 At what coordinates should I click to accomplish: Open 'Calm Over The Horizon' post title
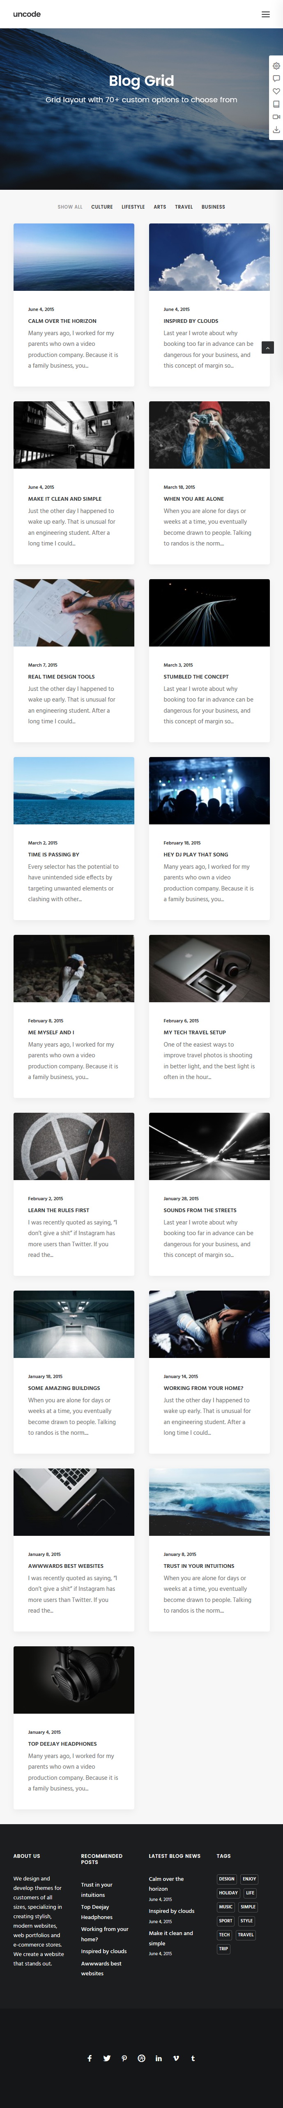click(x=62, y=321)
